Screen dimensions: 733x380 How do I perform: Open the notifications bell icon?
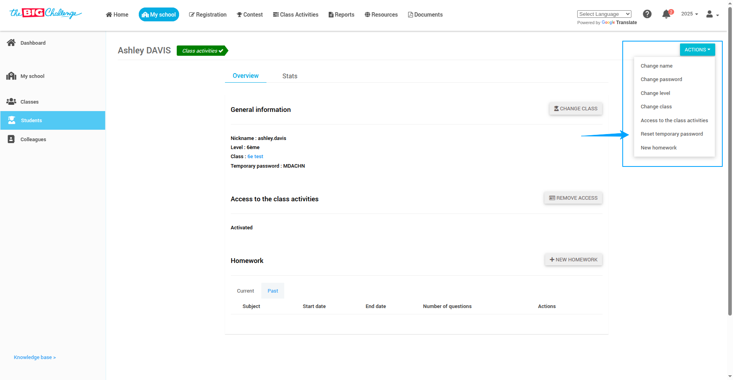[x=667, y=14]
